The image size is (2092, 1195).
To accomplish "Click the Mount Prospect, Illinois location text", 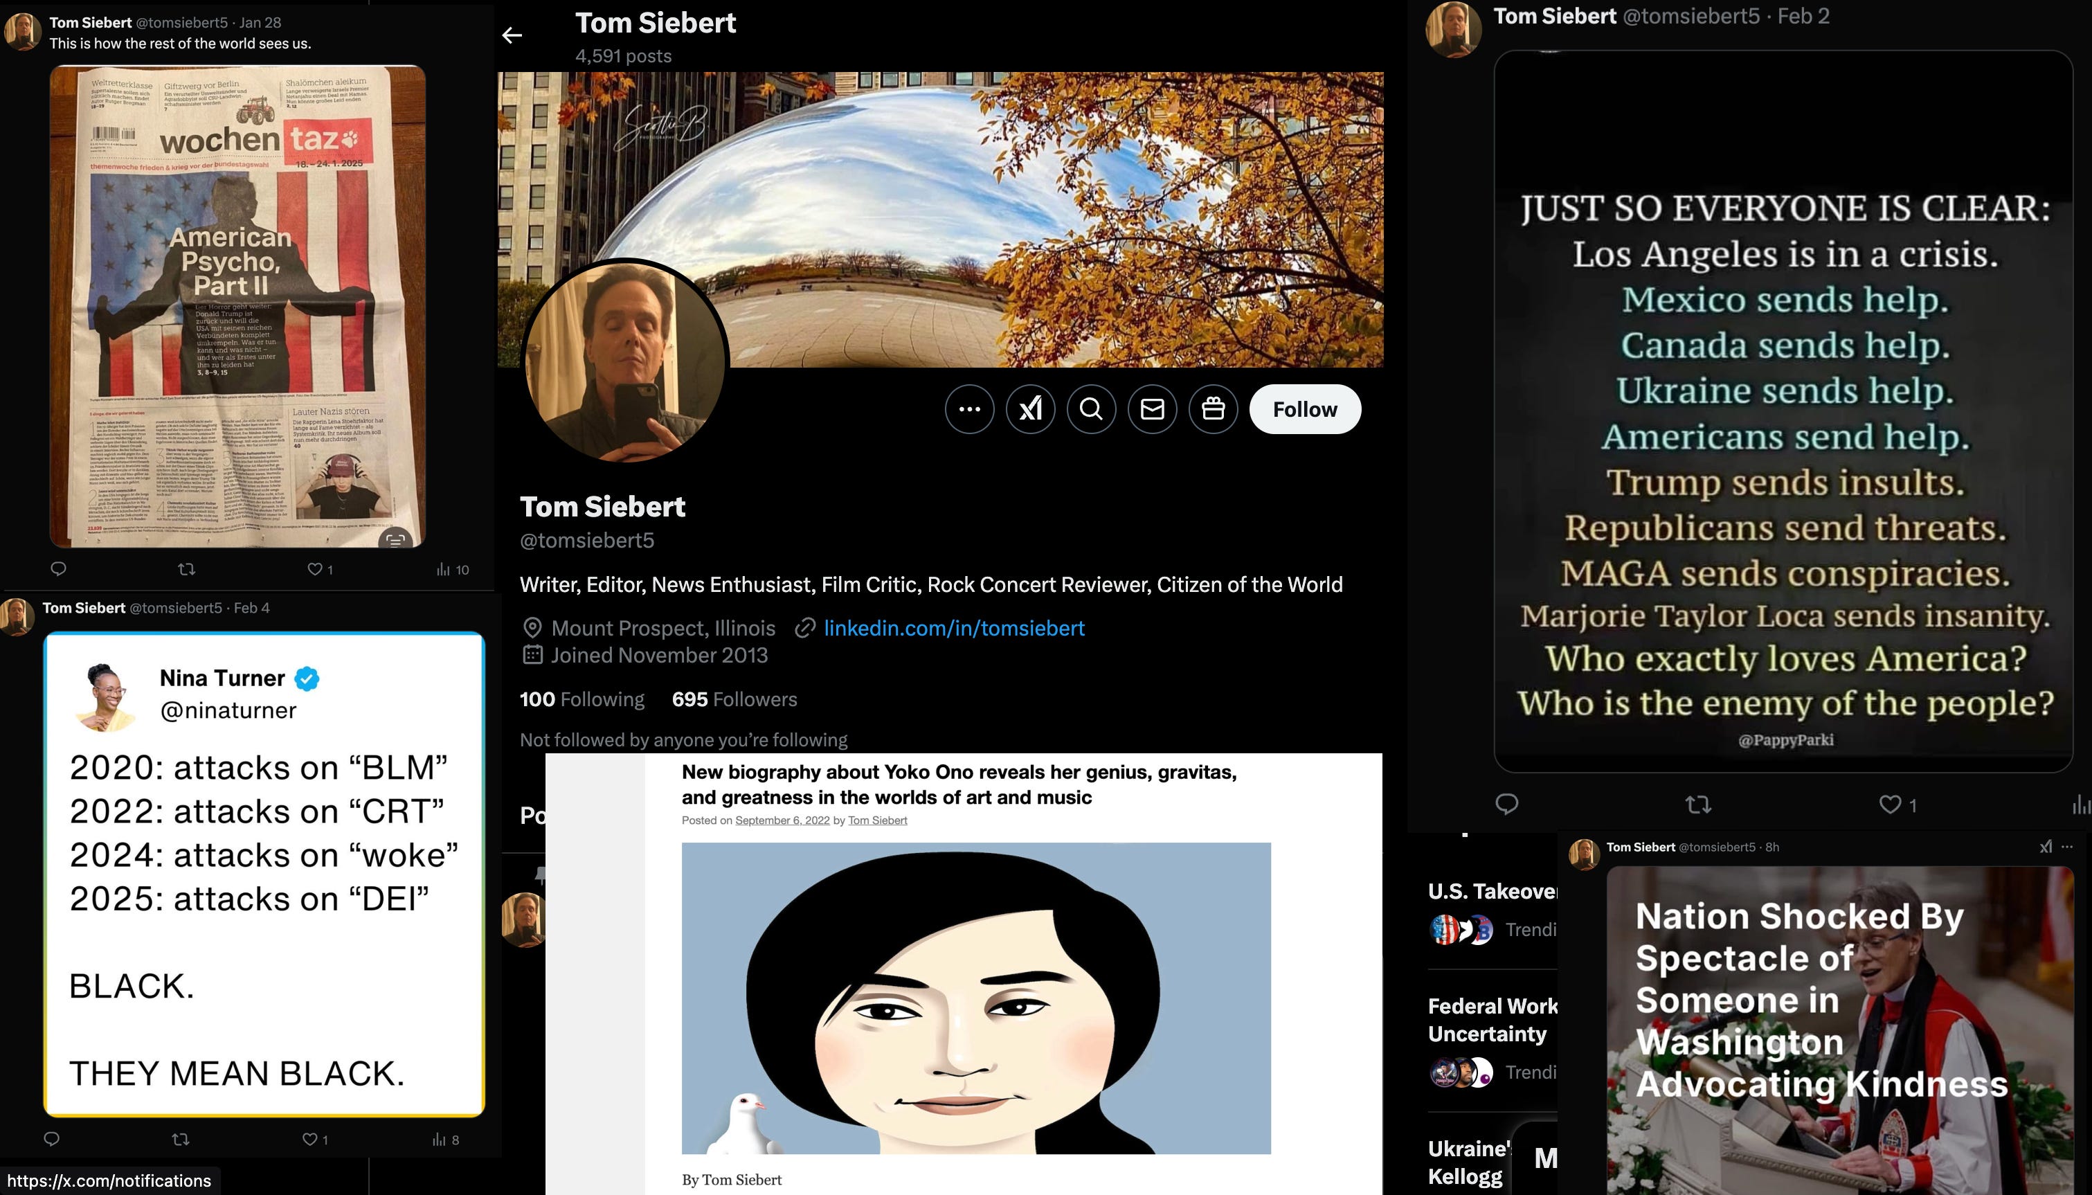I will 663,628.
